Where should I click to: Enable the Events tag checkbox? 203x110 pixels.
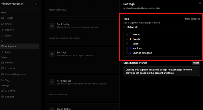[127, 39]
